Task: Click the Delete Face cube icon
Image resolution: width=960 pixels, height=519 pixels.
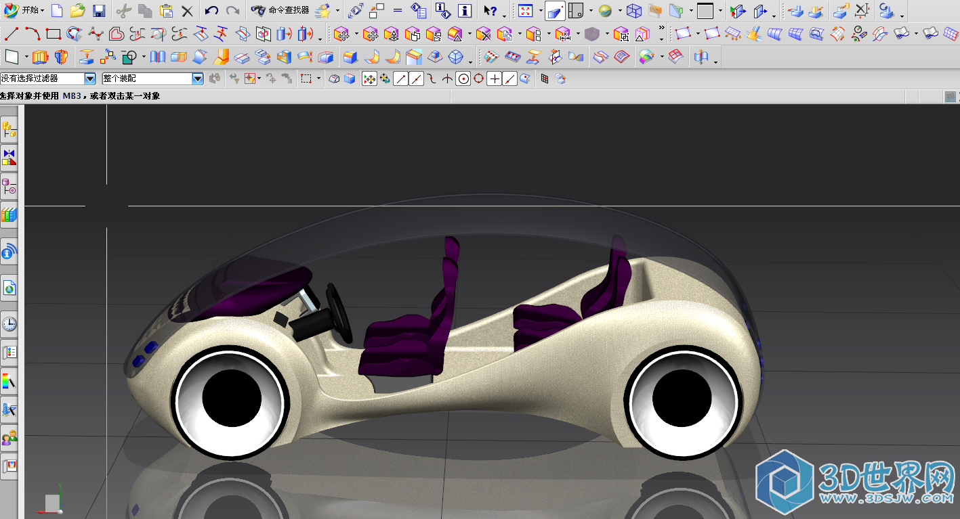Action: [x=483, y=34]
